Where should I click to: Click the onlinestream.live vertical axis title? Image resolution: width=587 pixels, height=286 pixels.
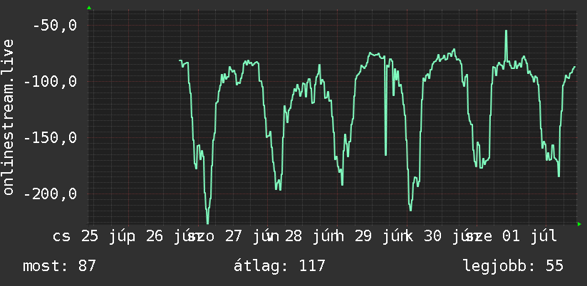pyautogui.click(x=8, y=117)
